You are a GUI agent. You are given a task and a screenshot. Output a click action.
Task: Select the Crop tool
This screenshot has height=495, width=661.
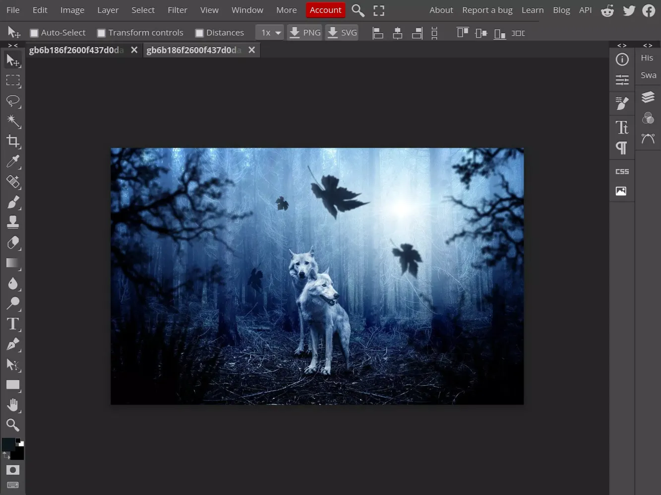[13, 142]
